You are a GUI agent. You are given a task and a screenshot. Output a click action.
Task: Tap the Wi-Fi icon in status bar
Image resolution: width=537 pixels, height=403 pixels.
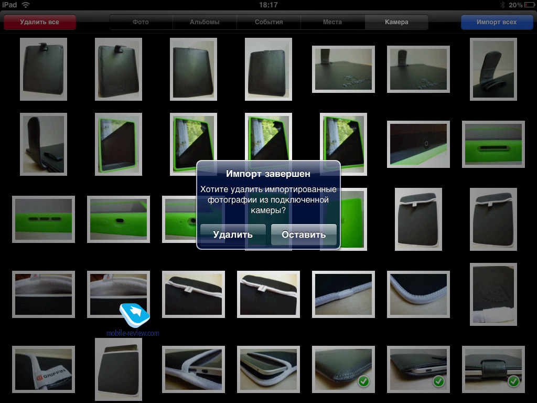(x=26, y=5)
